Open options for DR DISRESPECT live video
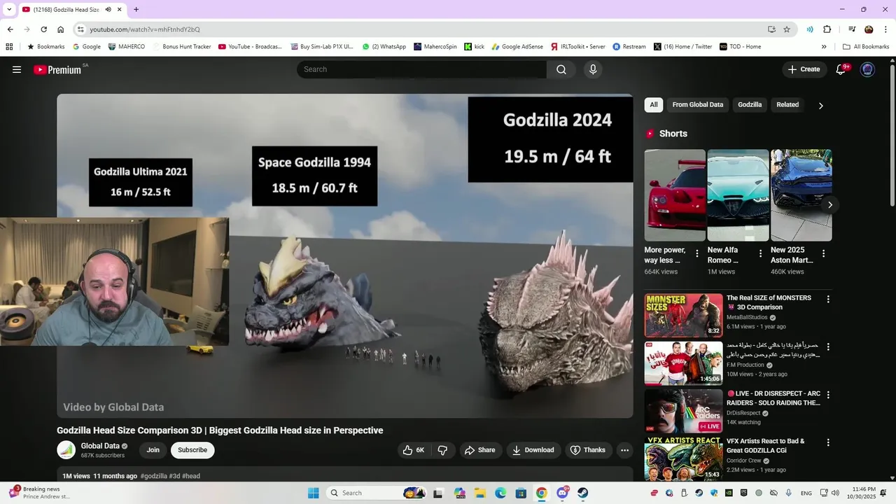896x504 pixels. pyautogui.click(x=828, y=395)
